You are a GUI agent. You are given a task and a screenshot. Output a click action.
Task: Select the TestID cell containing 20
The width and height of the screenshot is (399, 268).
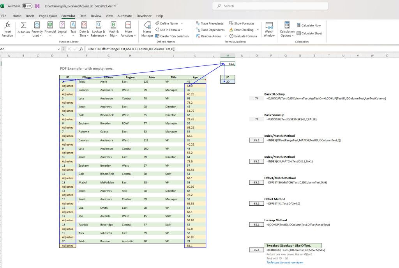tap(228, 81)
